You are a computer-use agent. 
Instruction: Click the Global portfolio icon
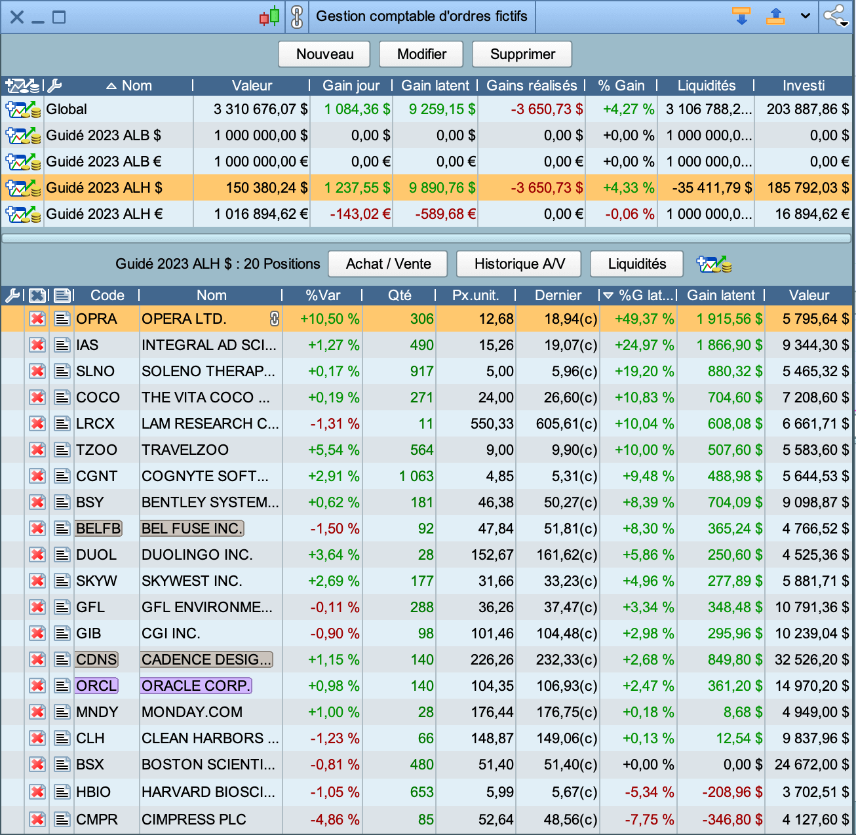tap(23, 109)
